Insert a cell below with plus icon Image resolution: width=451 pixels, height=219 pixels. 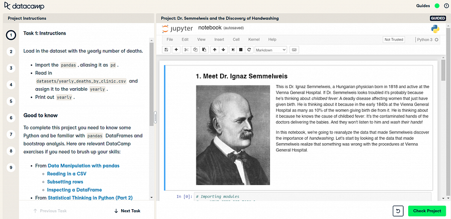(x=176, y=49)
